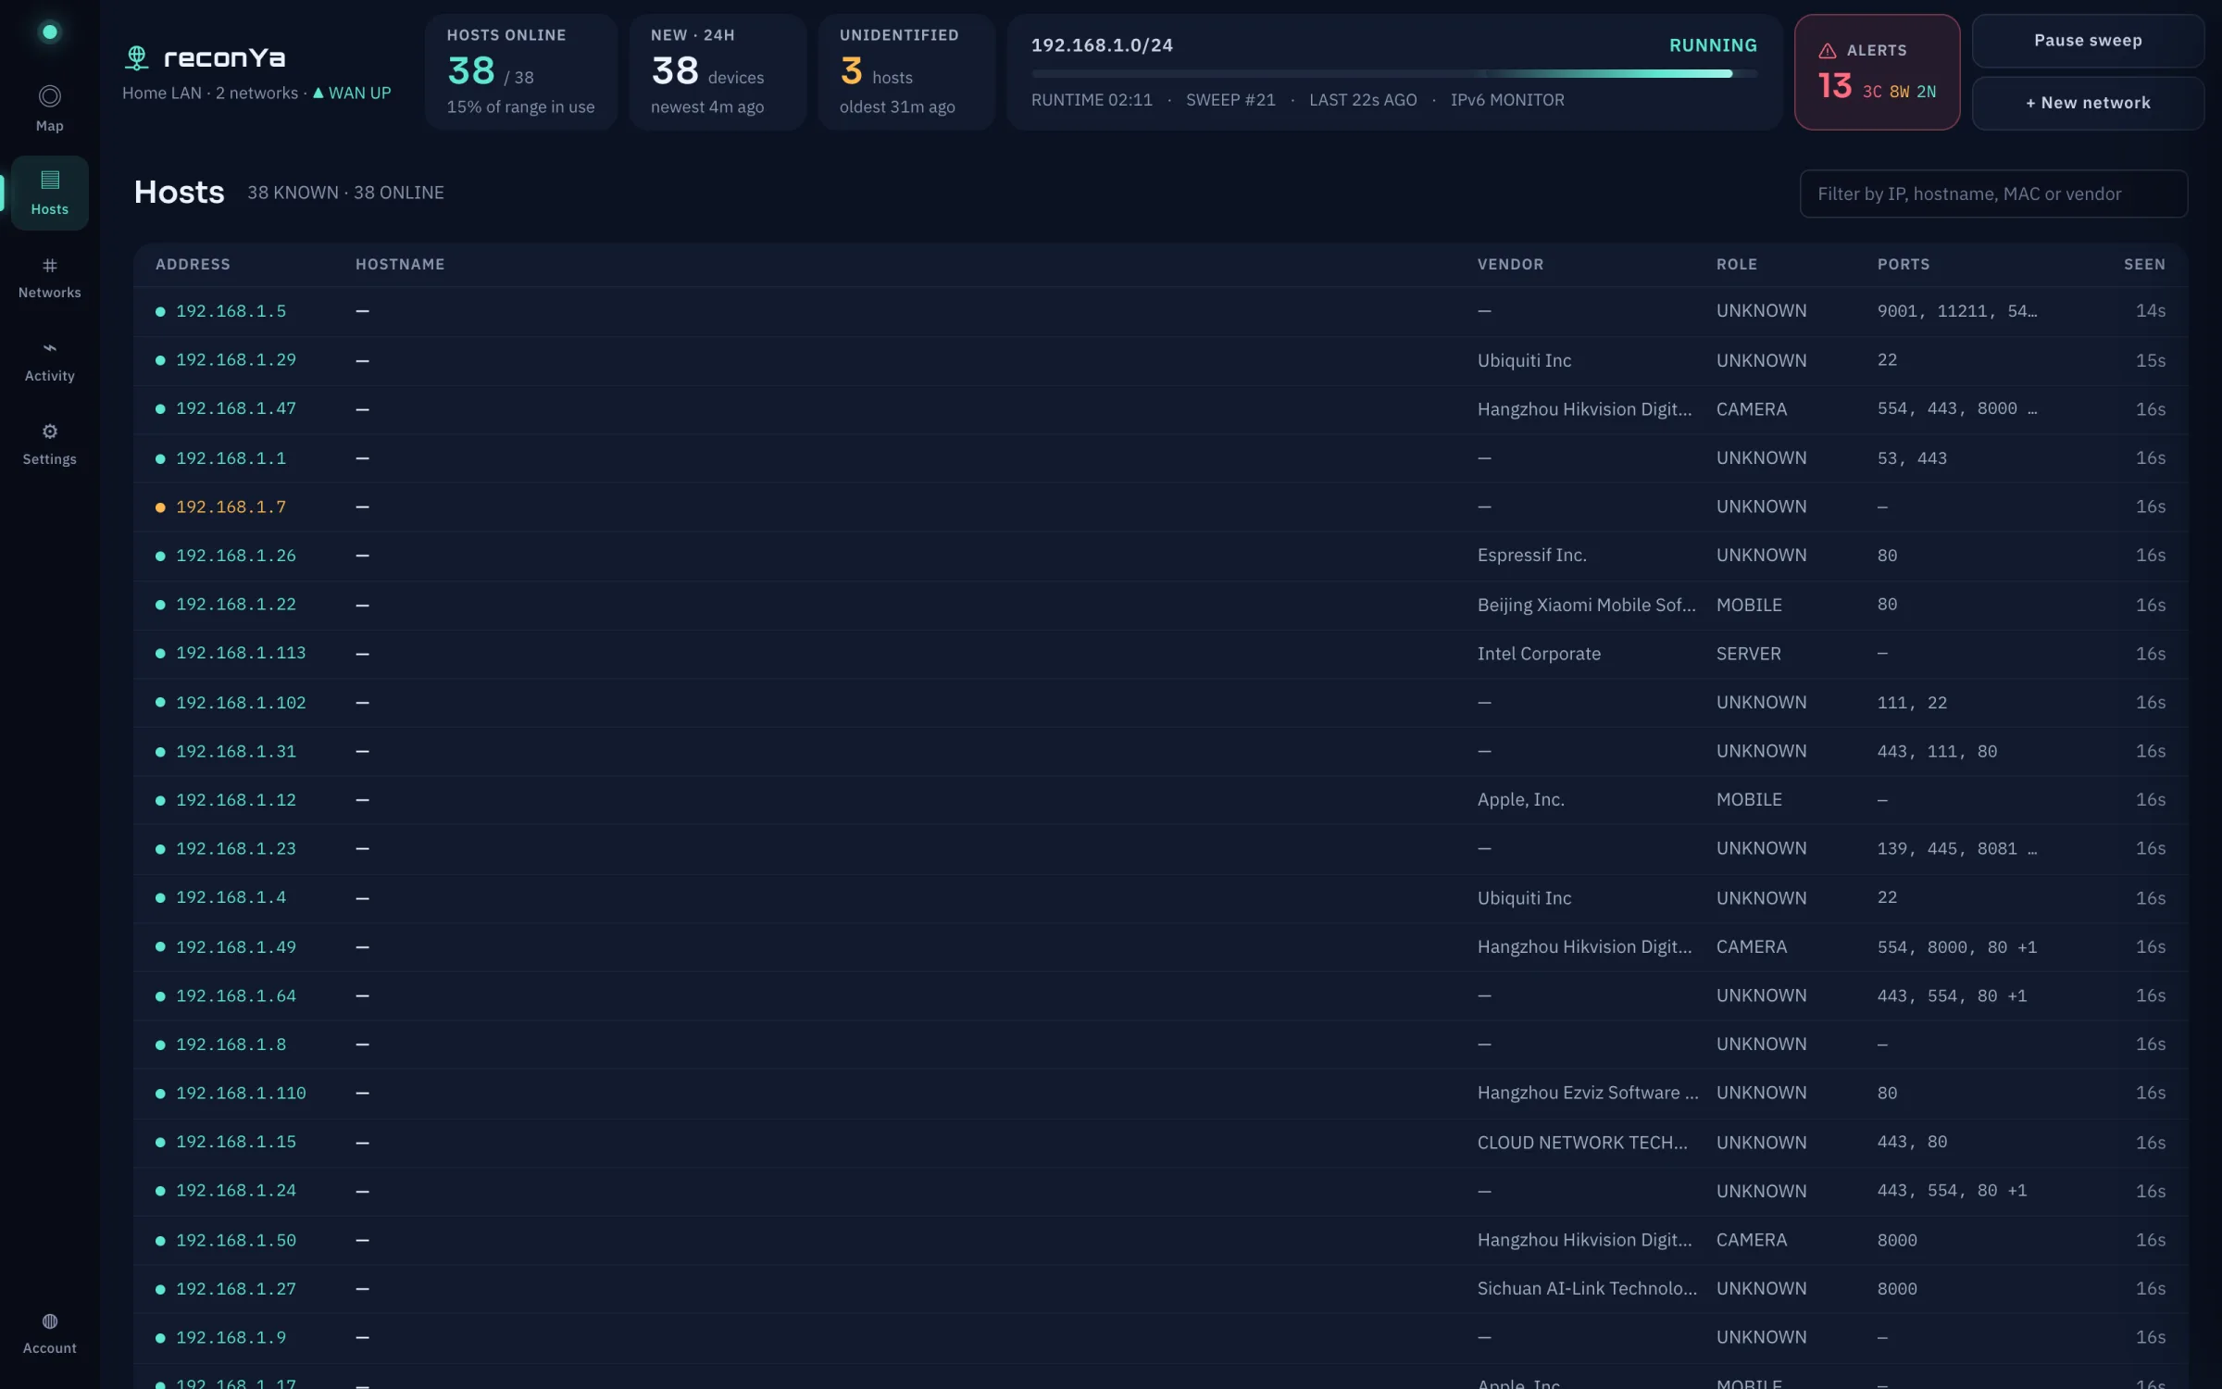Open the New 24h devices card

click(717, 72)
